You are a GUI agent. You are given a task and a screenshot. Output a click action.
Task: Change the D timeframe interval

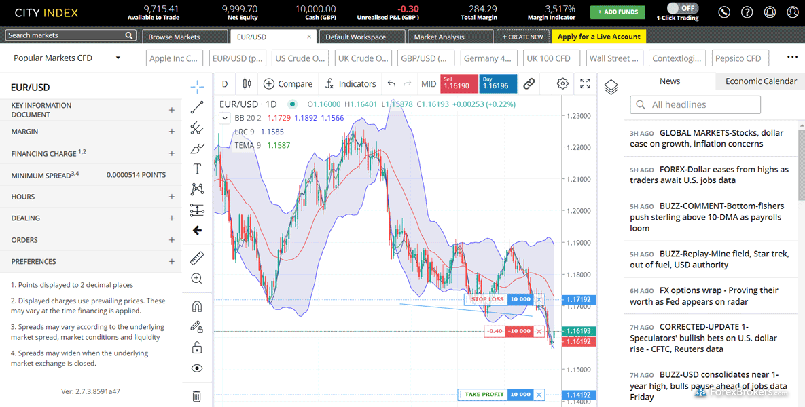coord(225,84)
